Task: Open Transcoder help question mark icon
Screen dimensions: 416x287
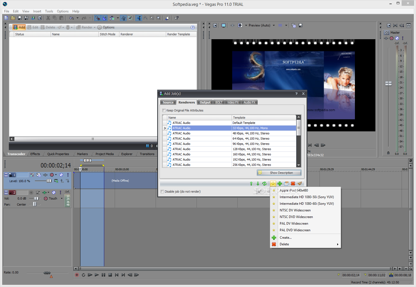Action: (193, 27)
